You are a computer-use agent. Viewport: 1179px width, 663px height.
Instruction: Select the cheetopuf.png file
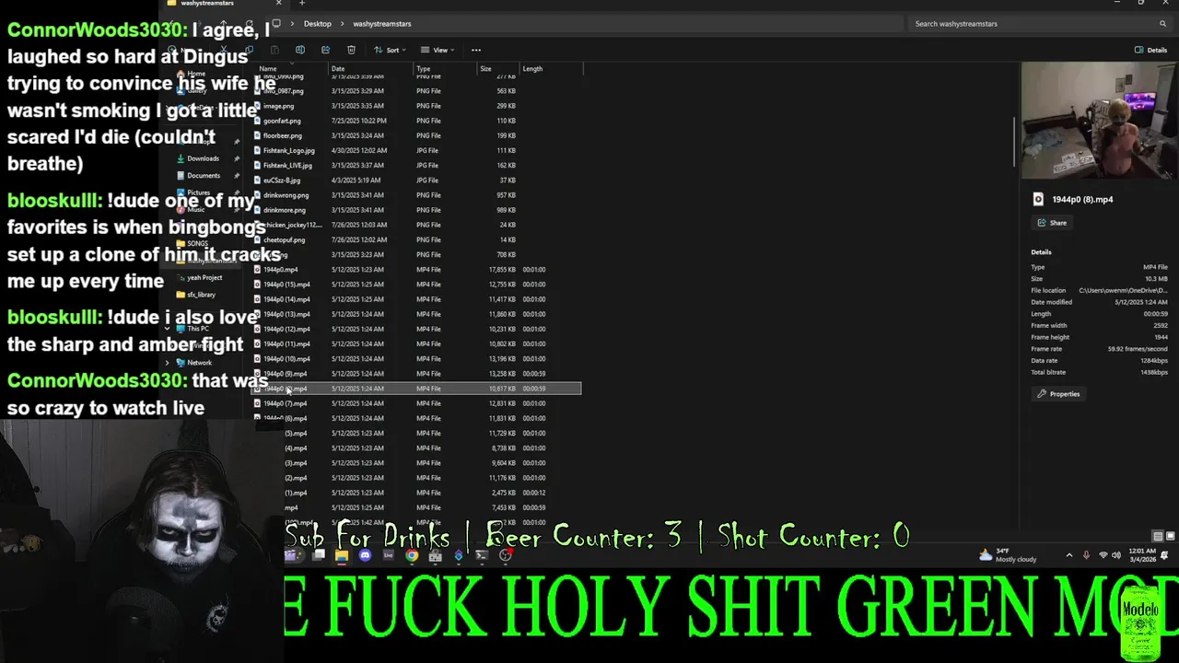pos(419,239)
